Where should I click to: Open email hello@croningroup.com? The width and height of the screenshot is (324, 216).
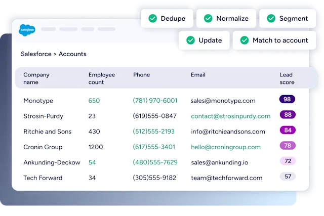click(226, 147)
